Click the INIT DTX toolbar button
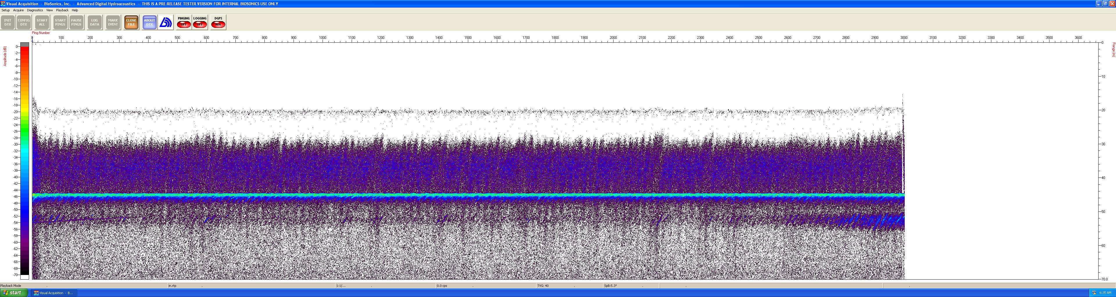 pos(8,23)
